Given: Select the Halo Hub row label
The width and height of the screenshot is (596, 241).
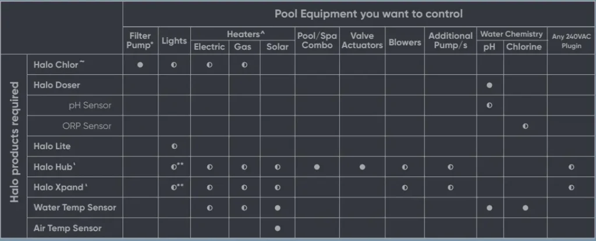Looking at the screenshot, I should click(x=55, y=167).
